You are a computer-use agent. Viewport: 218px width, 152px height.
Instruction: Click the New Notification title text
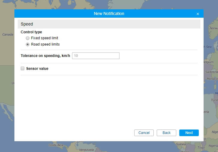(x=109, y=13)
